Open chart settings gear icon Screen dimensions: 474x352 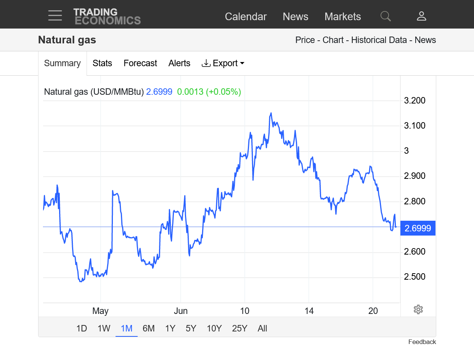coord(418,309)
